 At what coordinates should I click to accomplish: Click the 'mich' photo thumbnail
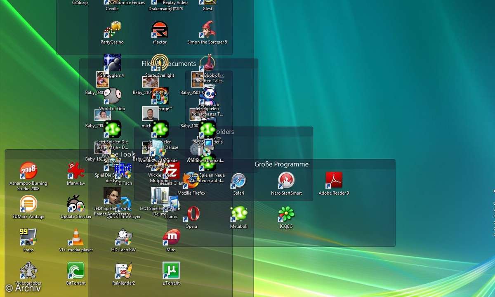[x=150, y=113]
